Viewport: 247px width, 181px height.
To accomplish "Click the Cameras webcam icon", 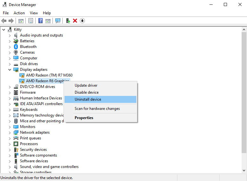I will pos(16,52).
